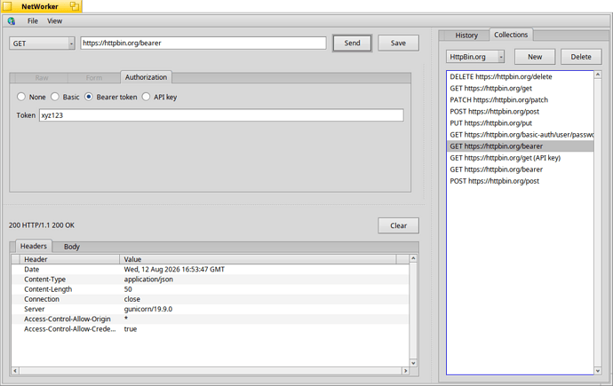Click the Value column heading

pyautogui.click(x=258, y=259)
